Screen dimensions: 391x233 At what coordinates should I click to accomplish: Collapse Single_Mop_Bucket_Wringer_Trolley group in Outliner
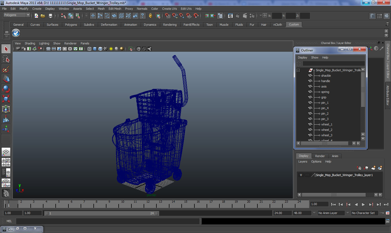click(298, 70)
